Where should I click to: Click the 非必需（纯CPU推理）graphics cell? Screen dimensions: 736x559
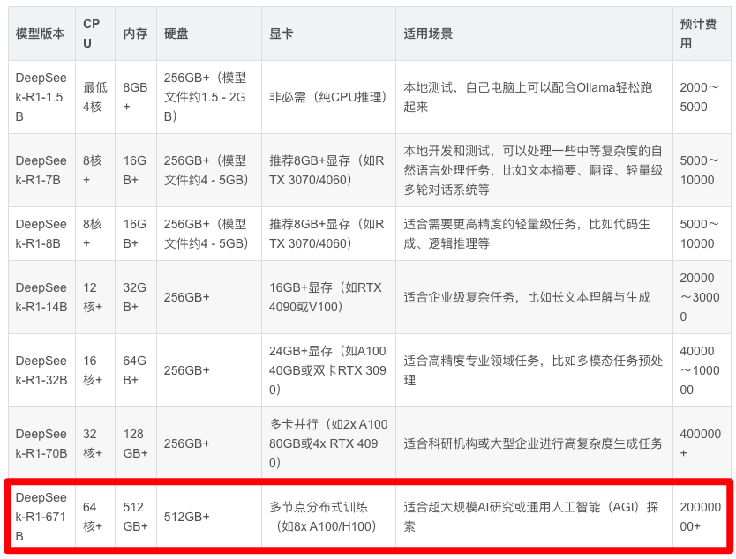[328, 97]
